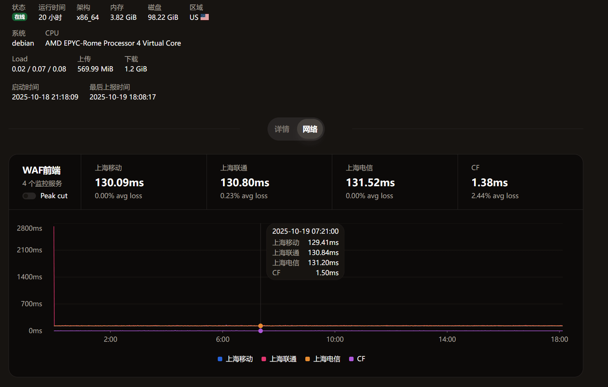
Task: Switch to the 详情 tab
Action: click(x=282, y=129)
